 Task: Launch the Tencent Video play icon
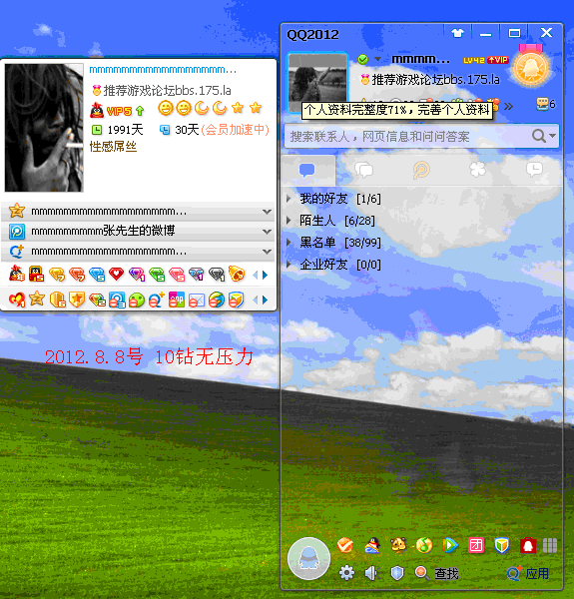tap(450, 545)
